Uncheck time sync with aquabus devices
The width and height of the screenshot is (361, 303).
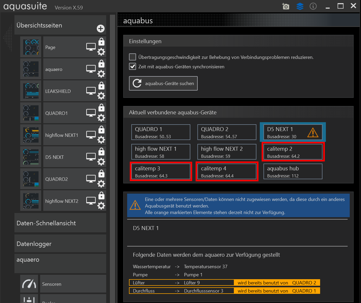click(x=133, y=66)
